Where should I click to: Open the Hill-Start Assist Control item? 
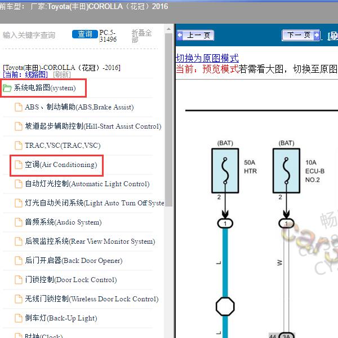tap(93, 126)
